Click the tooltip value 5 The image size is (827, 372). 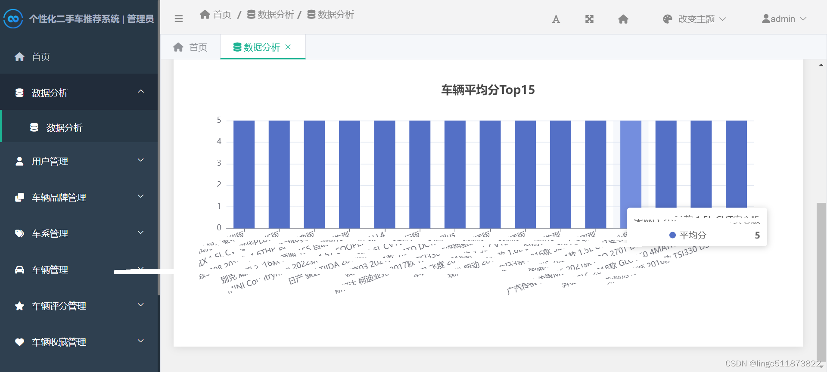(757, 235)
